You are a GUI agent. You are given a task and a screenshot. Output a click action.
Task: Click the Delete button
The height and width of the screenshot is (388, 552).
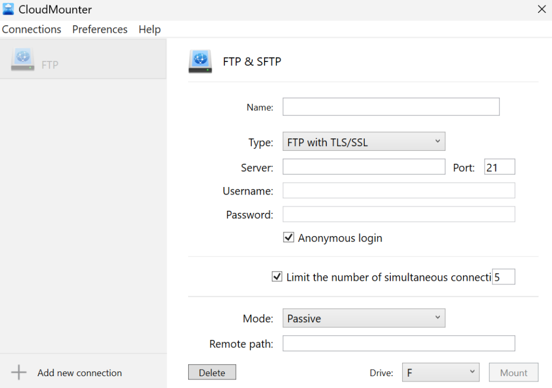click(x=212, y=372)
